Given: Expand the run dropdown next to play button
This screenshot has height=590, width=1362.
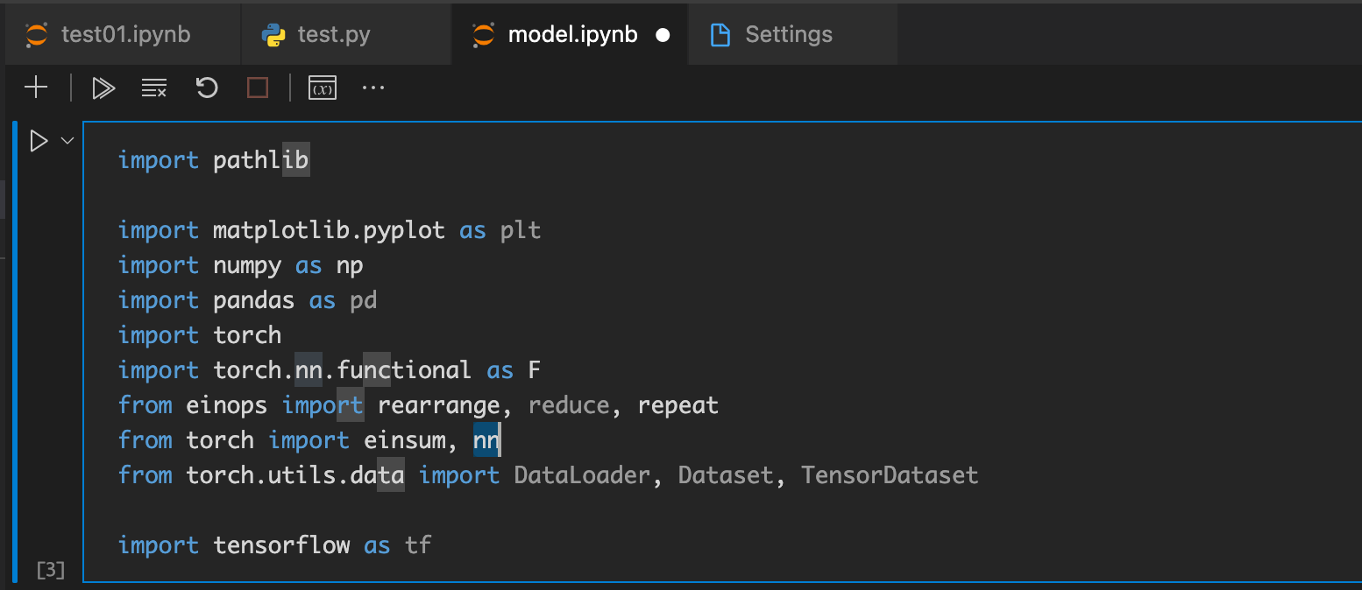Looking at the screenshot, I should 66,140.
